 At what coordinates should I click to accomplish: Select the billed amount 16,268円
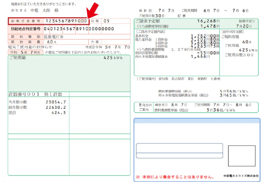209,21
